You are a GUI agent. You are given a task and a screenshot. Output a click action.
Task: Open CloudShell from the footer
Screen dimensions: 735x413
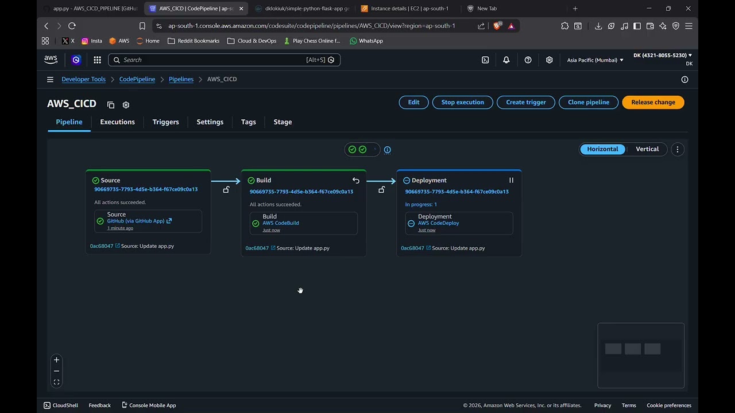click(61, 406)
